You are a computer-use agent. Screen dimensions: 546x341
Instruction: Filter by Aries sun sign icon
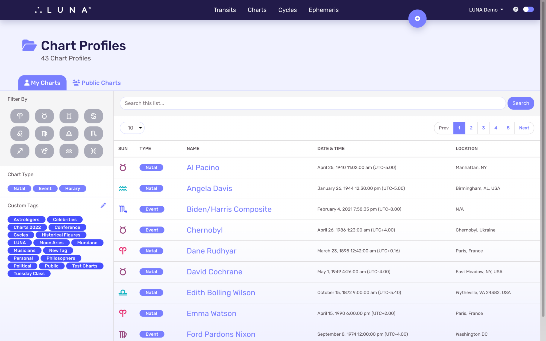20,116
